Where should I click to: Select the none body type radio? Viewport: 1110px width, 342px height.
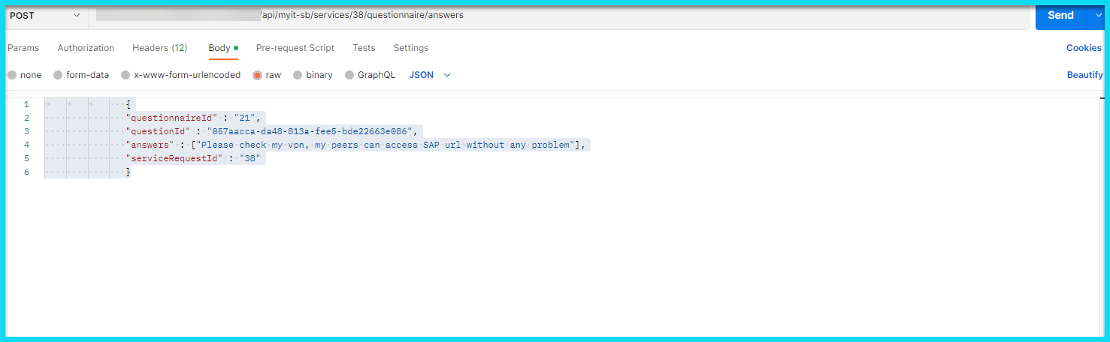pyautogui.click(x=12, y=75)
